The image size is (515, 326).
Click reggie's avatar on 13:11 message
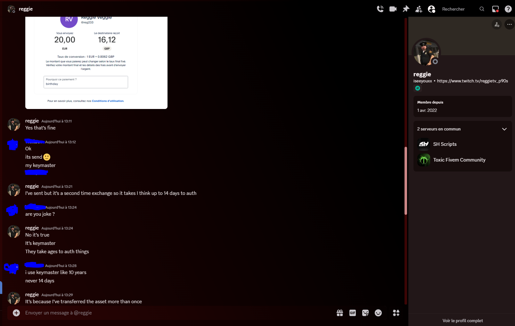pos(14,124)
